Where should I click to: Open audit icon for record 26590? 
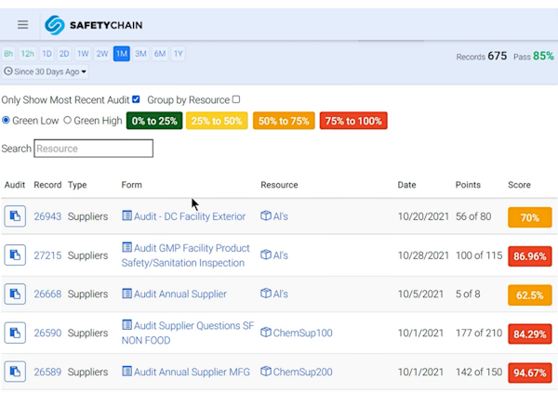point(15,333)
